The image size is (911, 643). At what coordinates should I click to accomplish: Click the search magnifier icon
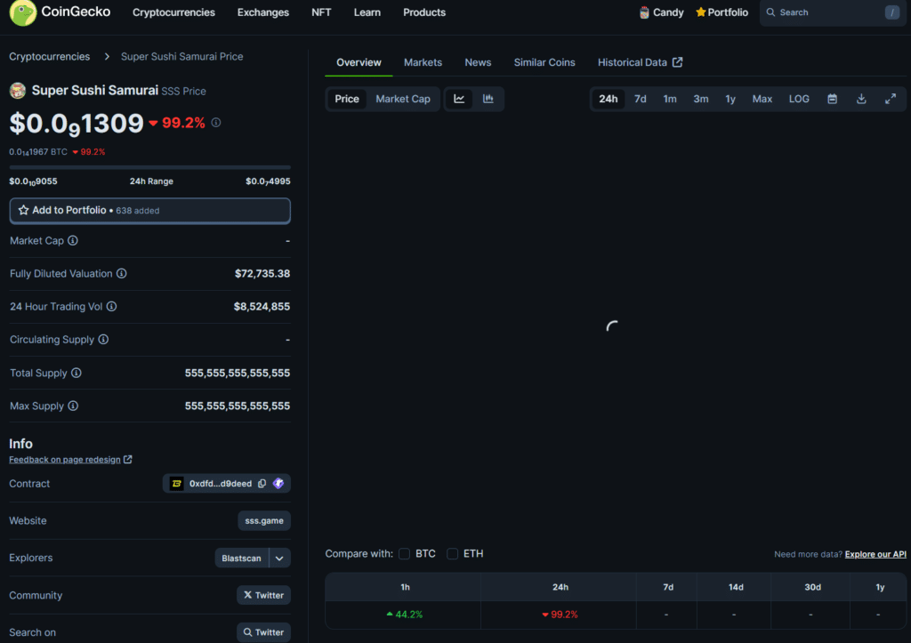tap(770, 12)
